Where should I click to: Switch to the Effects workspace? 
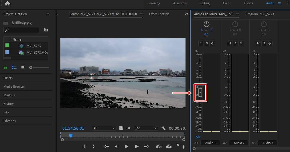pyautogui.click(x=248, y=3)
